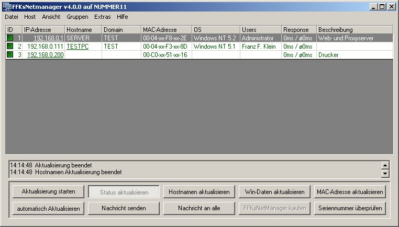Sort by Beschreibung column header

pos(354,29)
